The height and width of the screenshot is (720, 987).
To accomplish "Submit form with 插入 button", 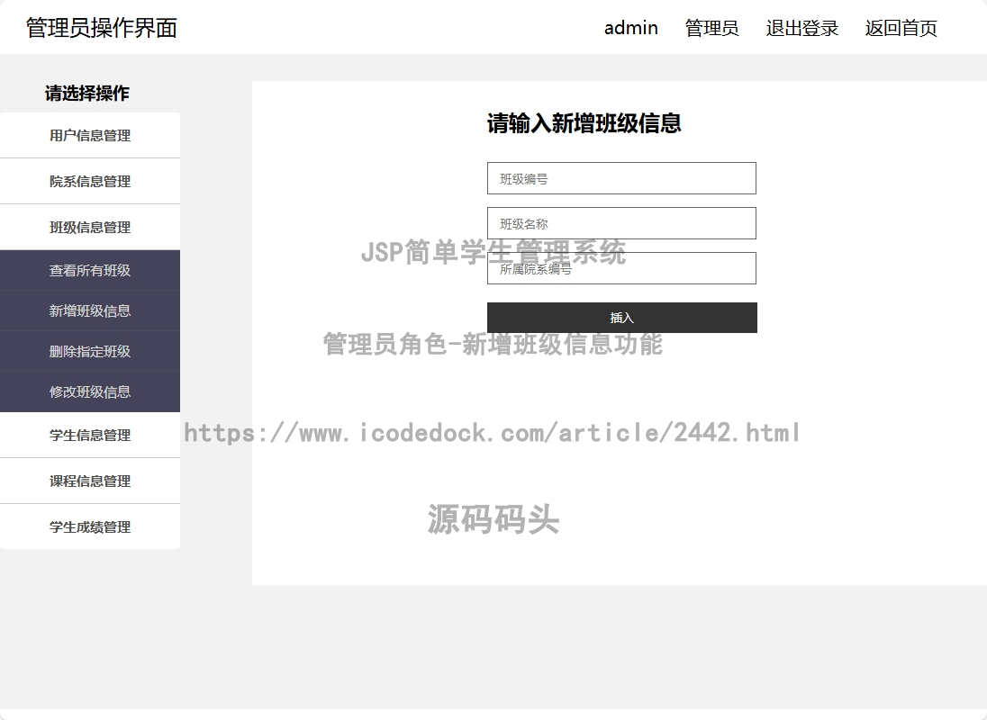I will pyautogui.click(x=622, y=318).
